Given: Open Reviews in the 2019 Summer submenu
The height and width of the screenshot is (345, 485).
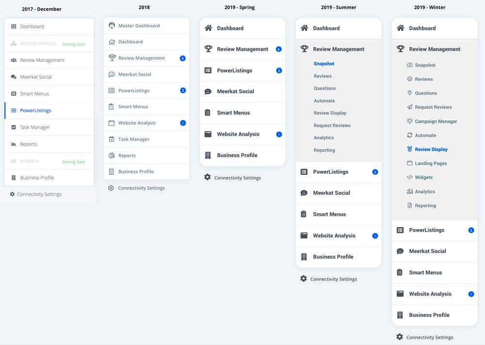Looking at the screenshot, I should click(x=323, y=76).
